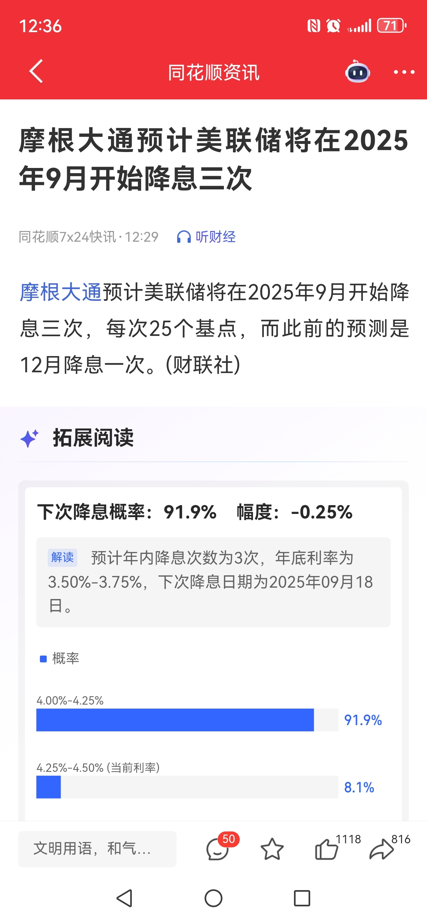Click the 下次降息概率 headline card

click(195, 512)
